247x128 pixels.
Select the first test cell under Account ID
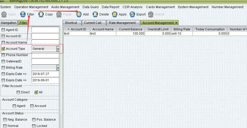coord(77,34)
